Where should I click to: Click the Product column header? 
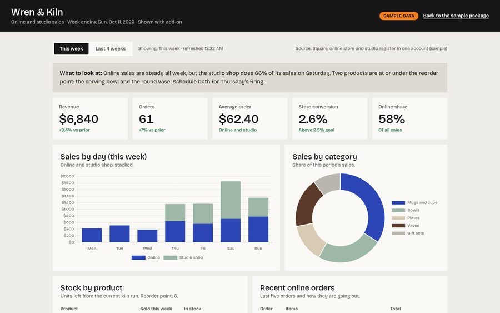pyautogui.click(x=69, y=309)
